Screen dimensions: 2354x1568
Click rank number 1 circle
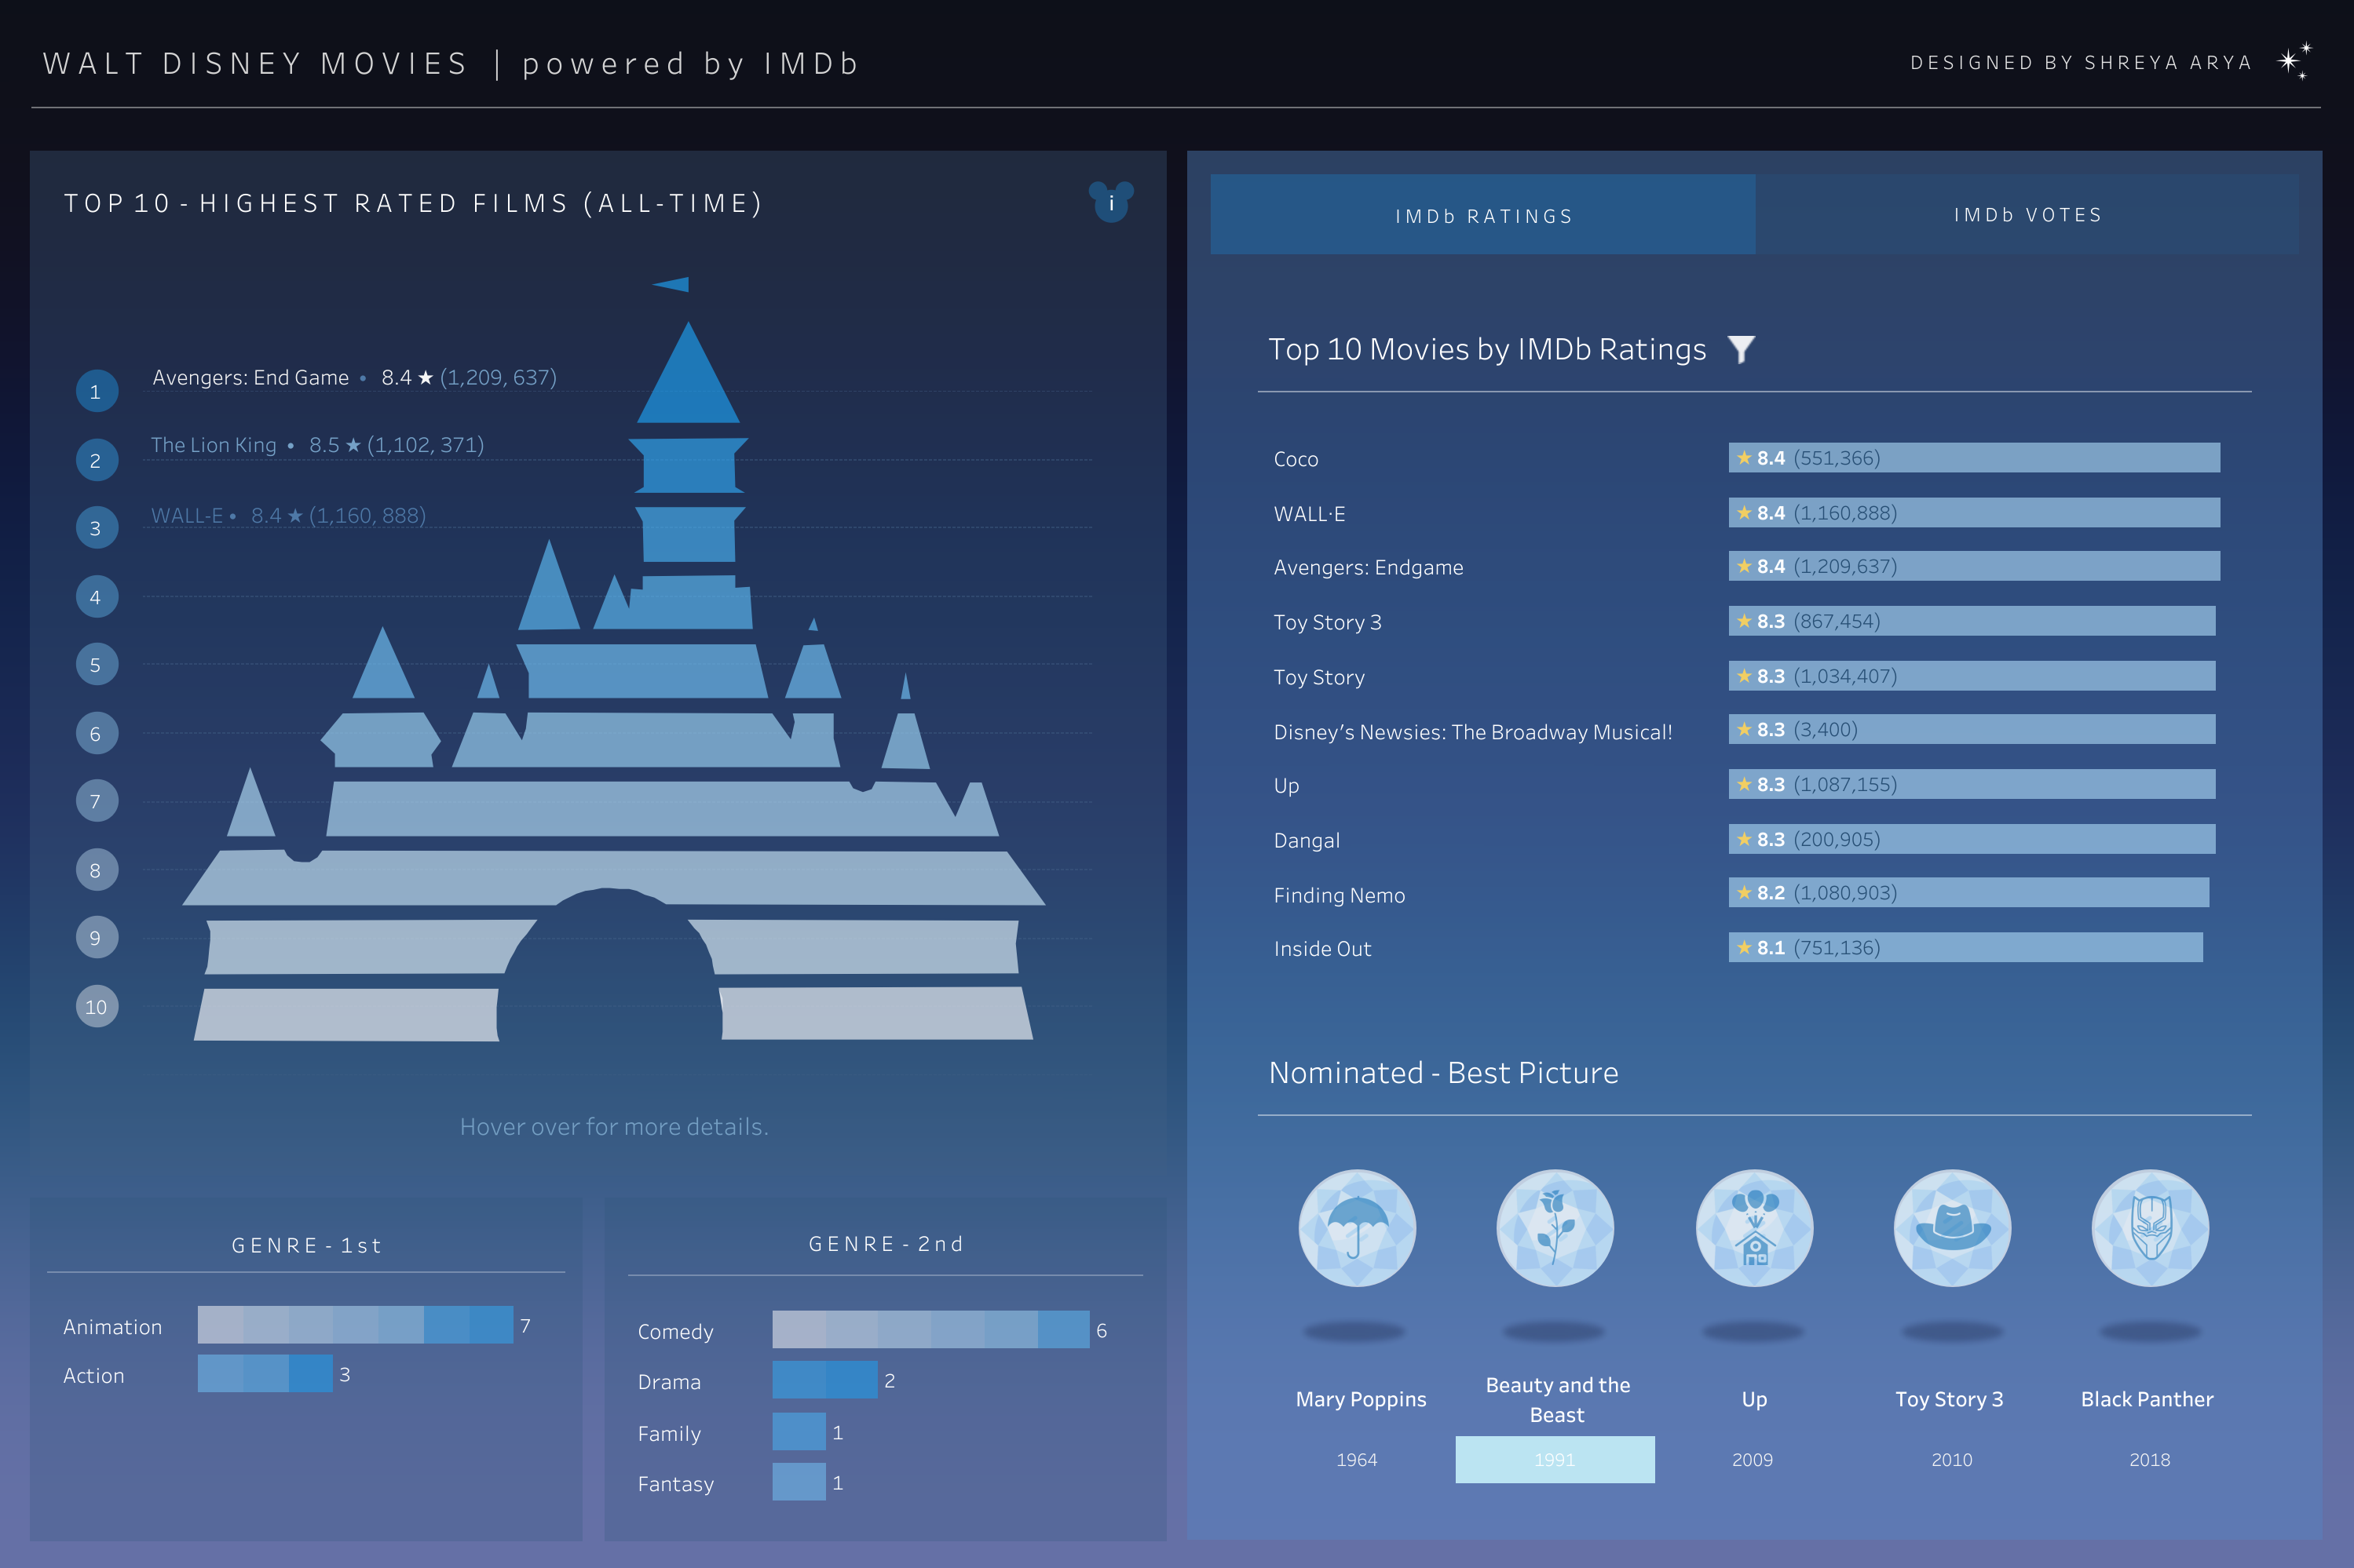(96, 391)
